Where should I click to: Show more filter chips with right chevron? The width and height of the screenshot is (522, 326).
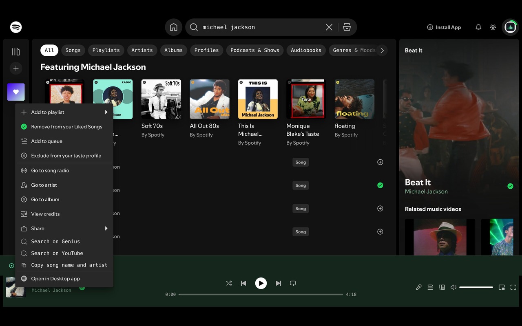382,50
